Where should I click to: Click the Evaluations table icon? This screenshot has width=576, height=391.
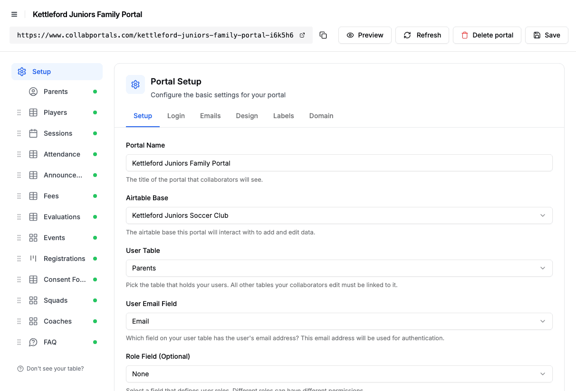tap(33, 217)
